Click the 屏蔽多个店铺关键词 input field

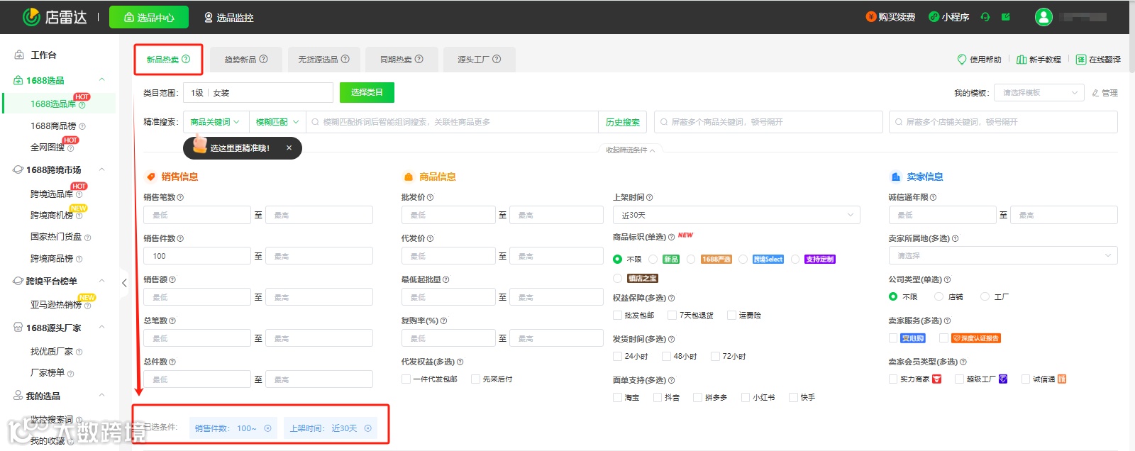(1003, 122)
